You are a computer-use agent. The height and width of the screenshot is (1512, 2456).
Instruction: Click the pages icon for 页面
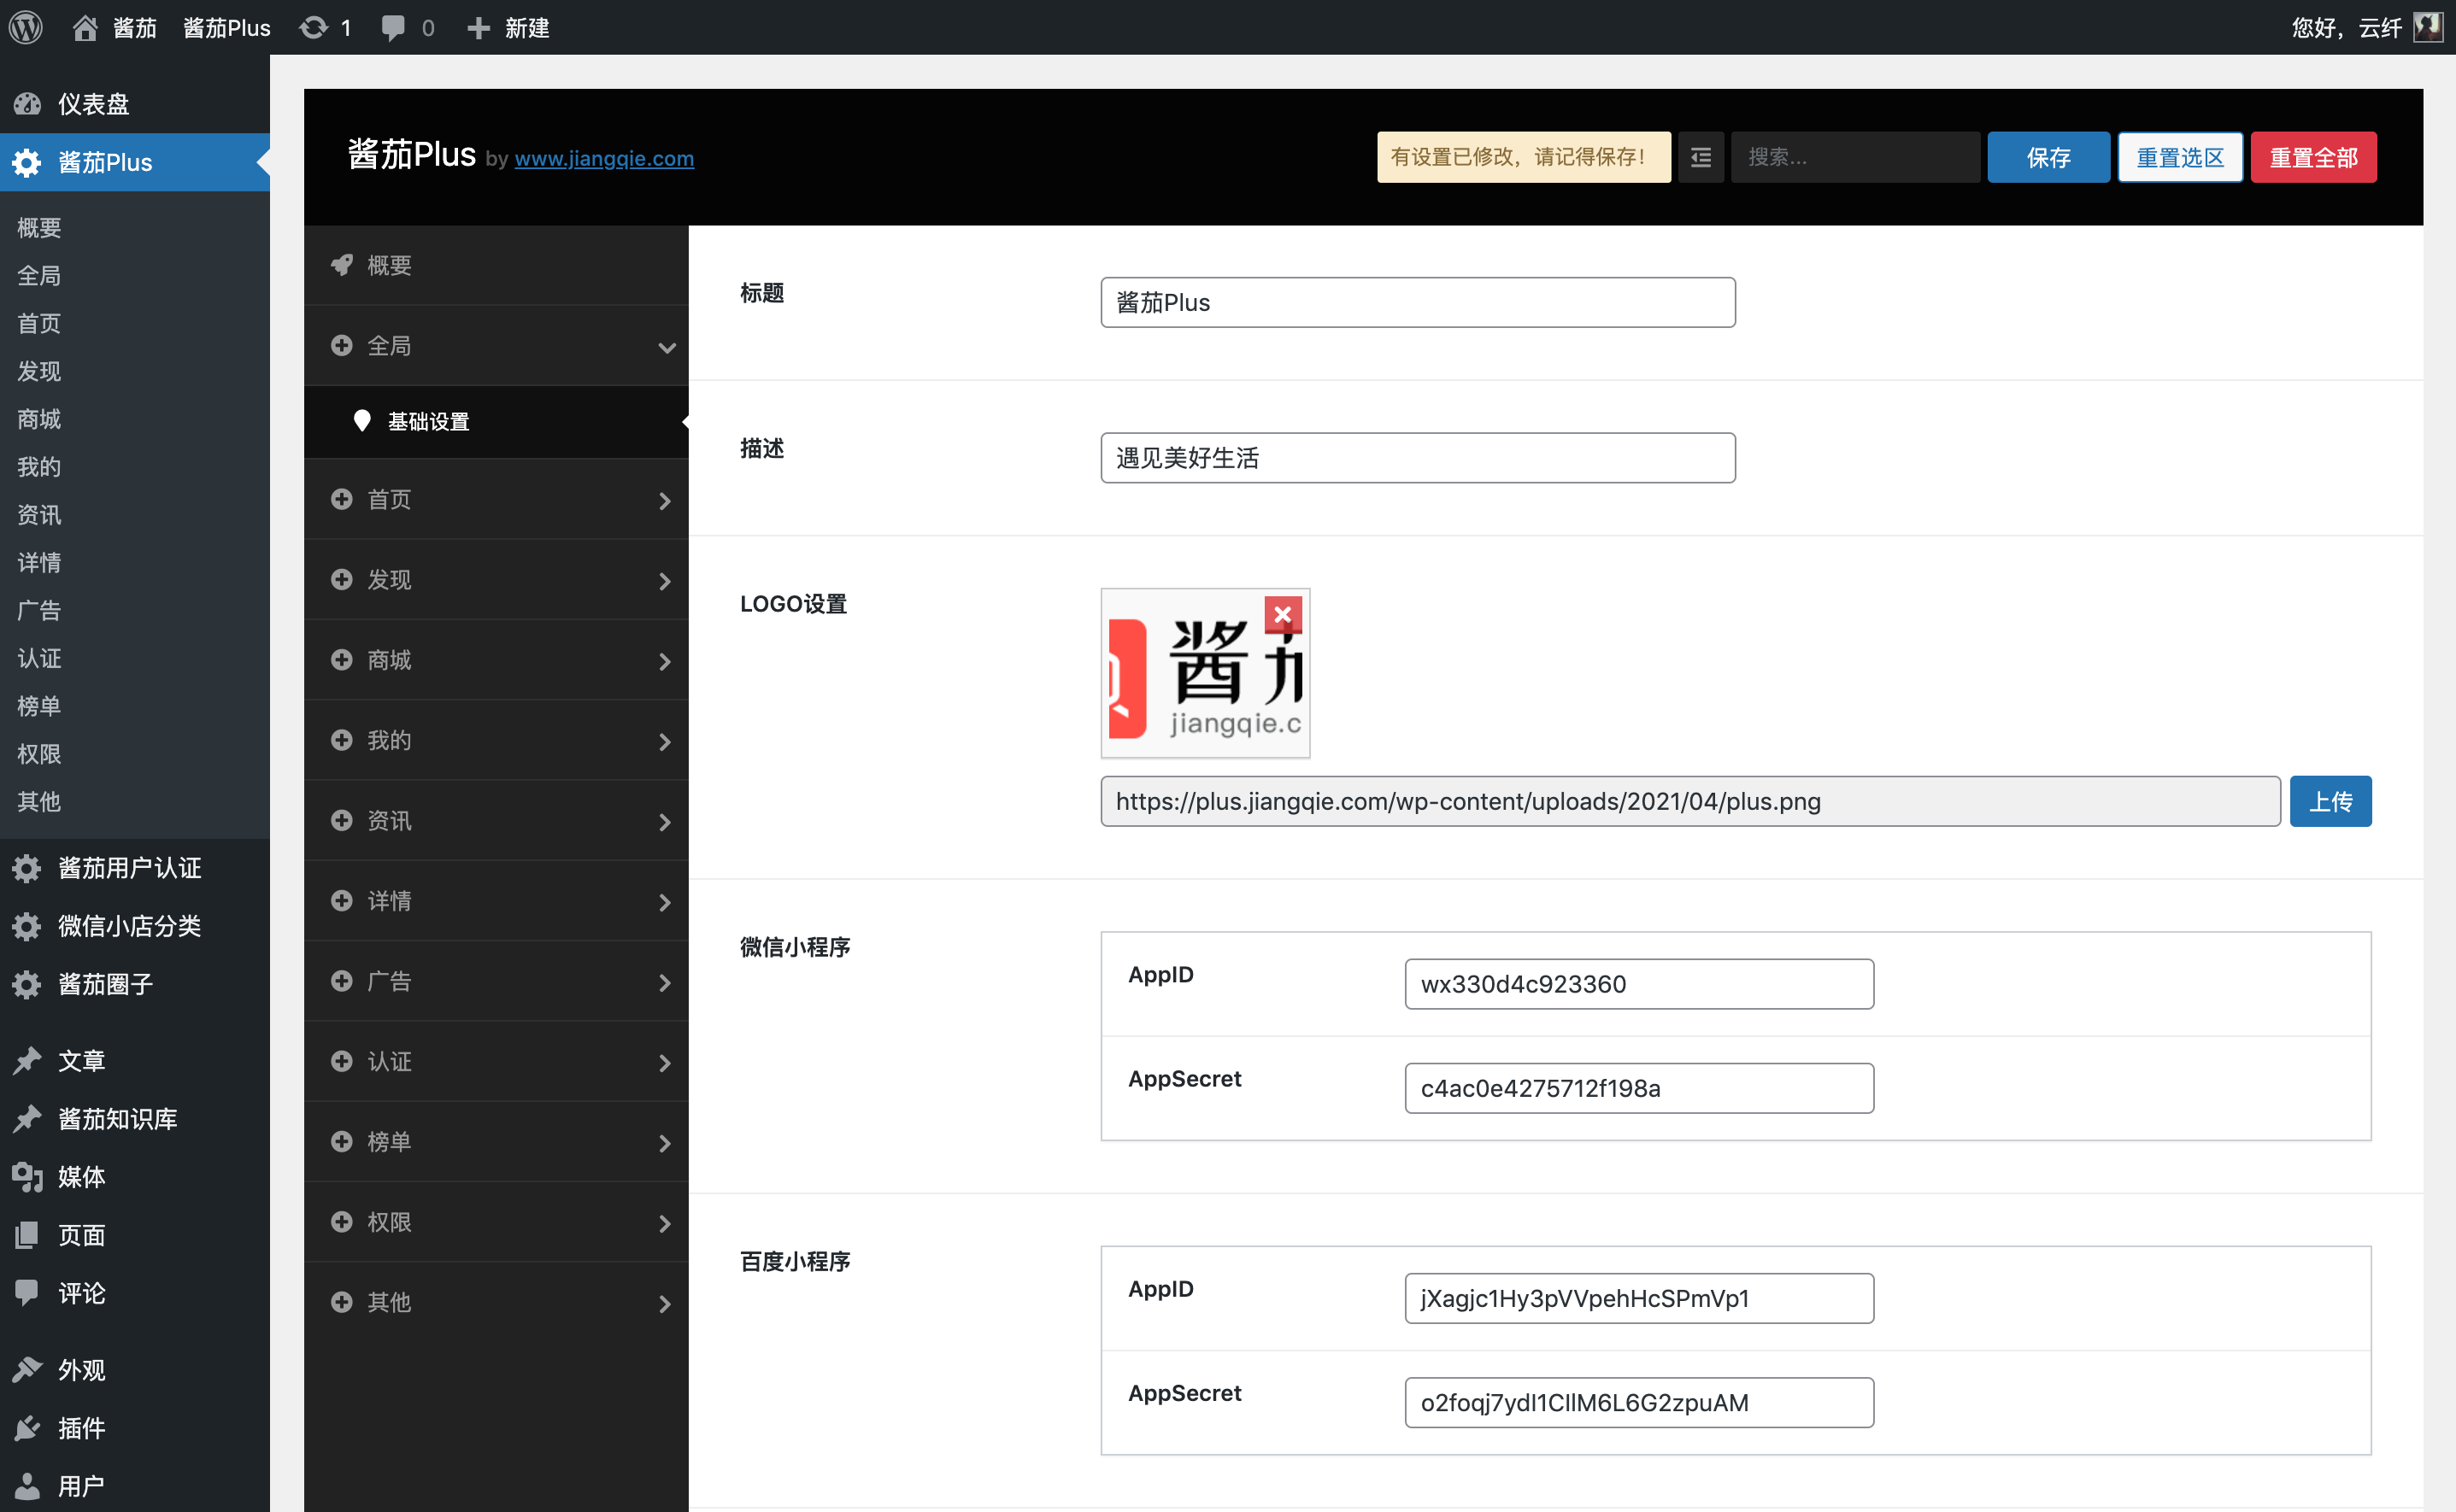tap(27, 1235)
